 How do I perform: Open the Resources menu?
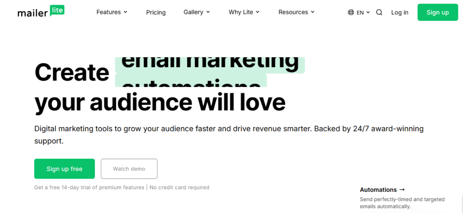[293, 12]
